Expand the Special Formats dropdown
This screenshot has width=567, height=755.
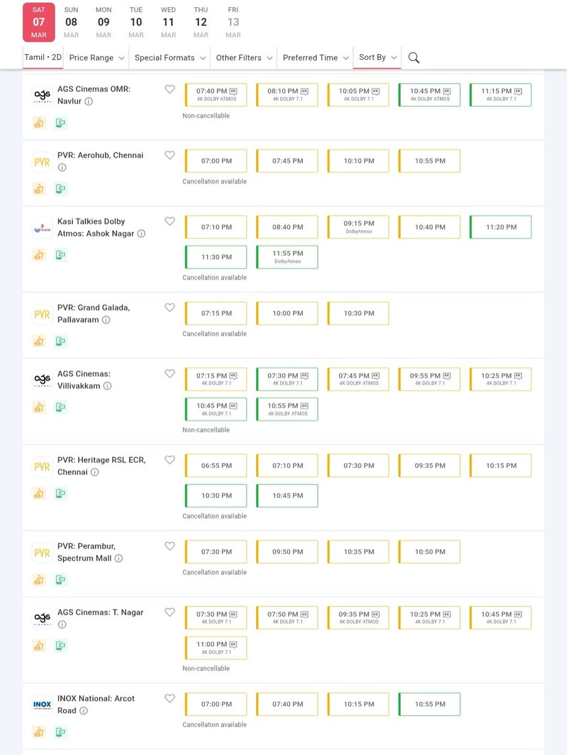pos(170,57)
